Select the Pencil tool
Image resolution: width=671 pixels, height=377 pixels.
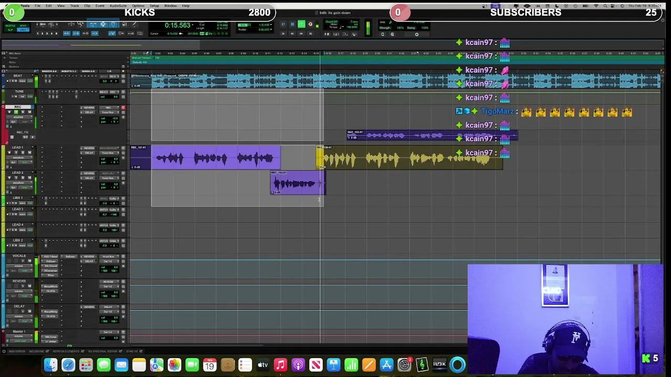click(x=134, y=24)
